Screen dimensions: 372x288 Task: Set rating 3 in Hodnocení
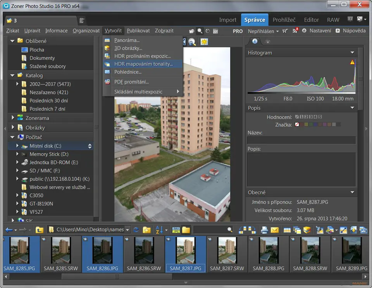tap(311, 117)
